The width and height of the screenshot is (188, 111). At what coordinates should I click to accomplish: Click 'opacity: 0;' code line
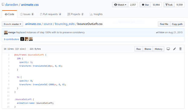coord(26,81)
